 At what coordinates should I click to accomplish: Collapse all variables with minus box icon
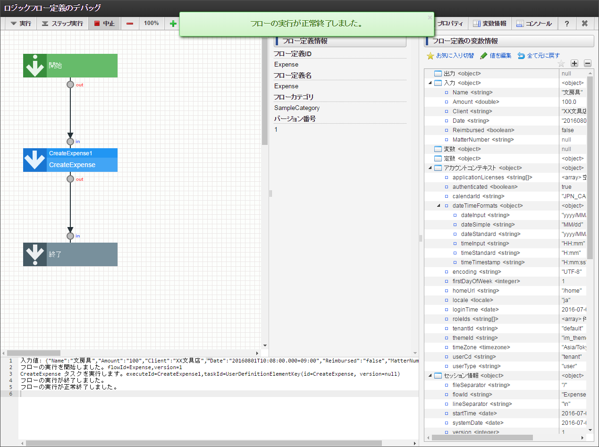coord(588,63)
